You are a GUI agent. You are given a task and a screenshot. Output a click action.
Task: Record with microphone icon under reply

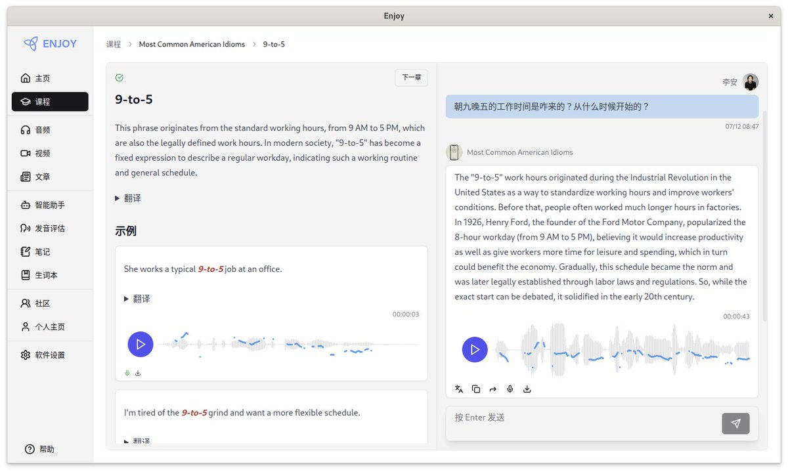click(x=510, y=389)
